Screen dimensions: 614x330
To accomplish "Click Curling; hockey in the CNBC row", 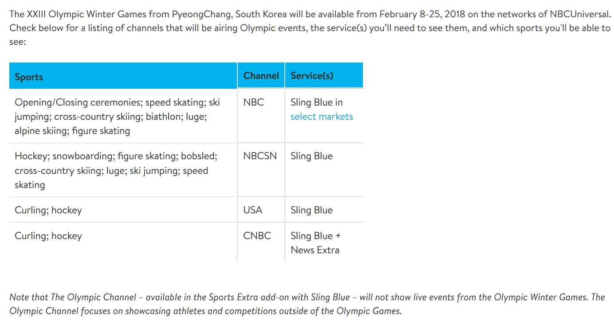I will [48, 236].
